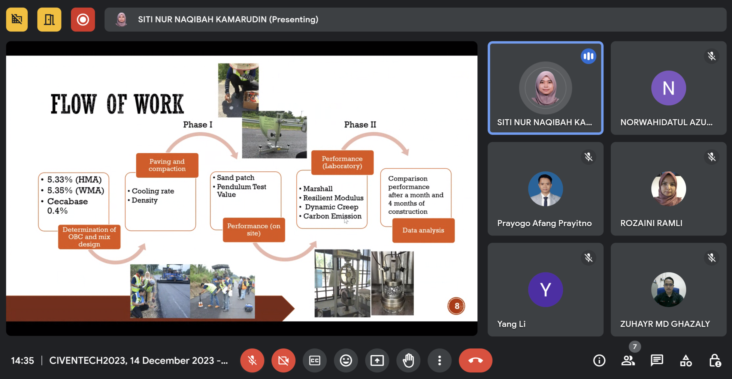Open the in-call chat panel
Viewport: 732px width, 379px height.
pos(657,360)
